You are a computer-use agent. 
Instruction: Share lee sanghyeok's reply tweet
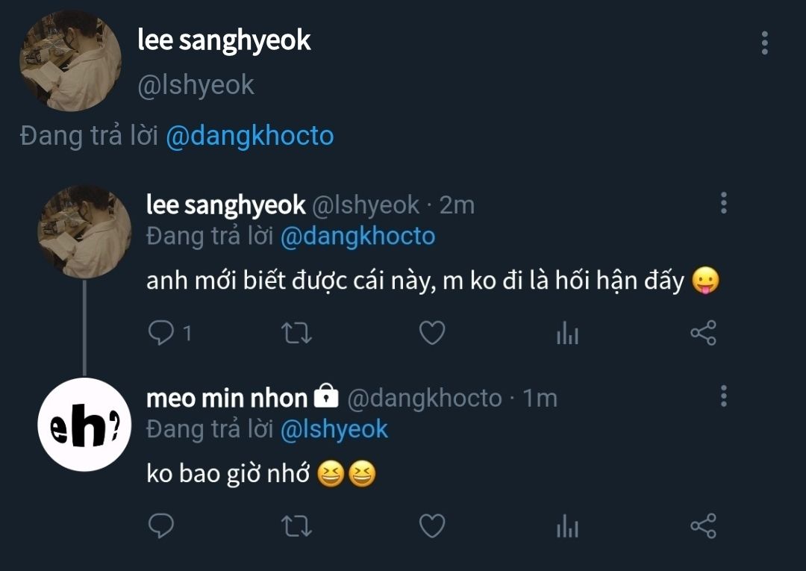coord(703,333)
